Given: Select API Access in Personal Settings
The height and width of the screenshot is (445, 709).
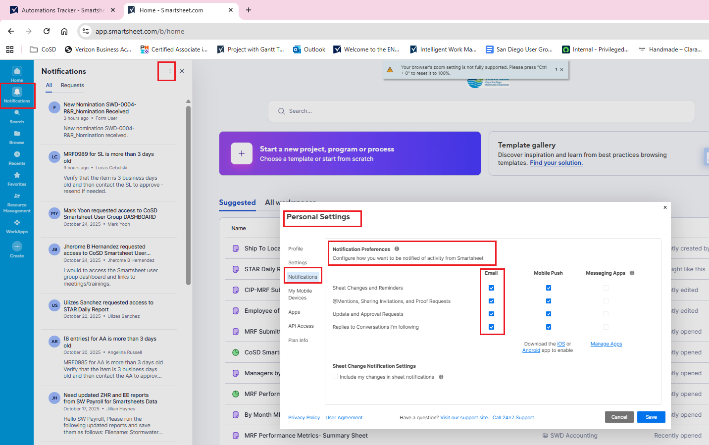Looking at the screenshot, I should point(301,326).
